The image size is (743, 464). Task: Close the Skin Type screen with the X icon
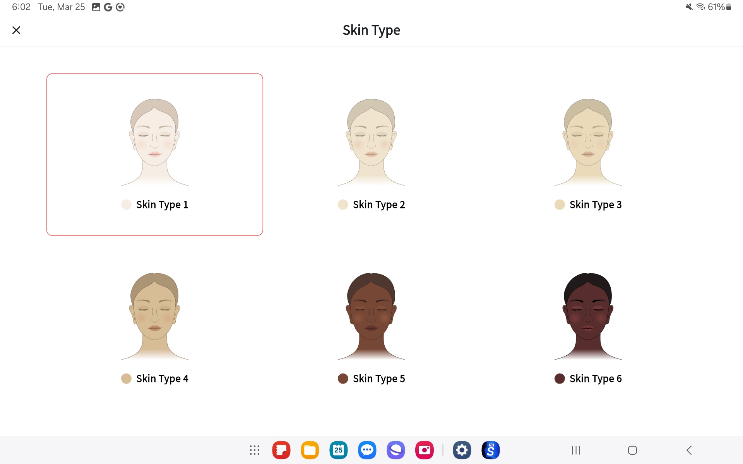click(16, 30)
